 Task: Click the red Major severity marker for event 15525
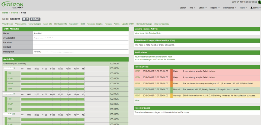(171, 72)
